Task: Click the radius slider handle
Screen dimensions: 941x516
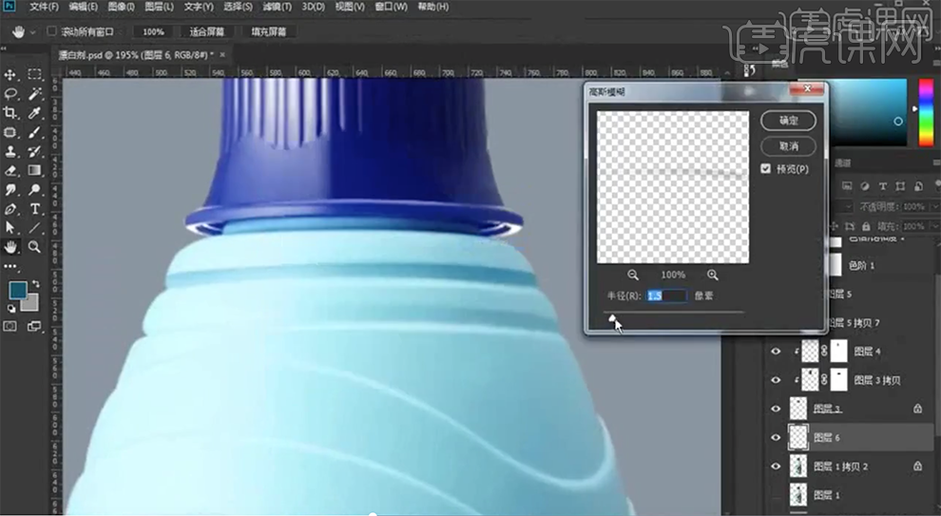Action: pyautogui.click(x=612, y=318)
